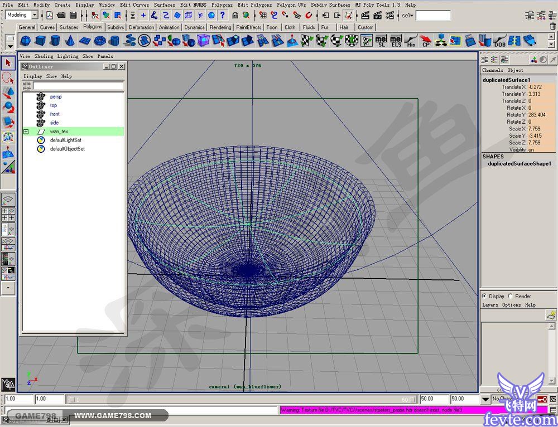Screen dimensions: 558x427
Task: Open the character set dropdown arrow
Action: (484, 399)
